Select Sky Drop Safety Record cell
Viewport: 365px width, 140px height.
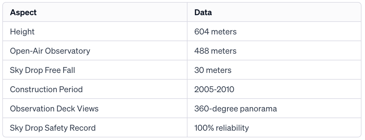pyautogui.click(x=53, y=128)
